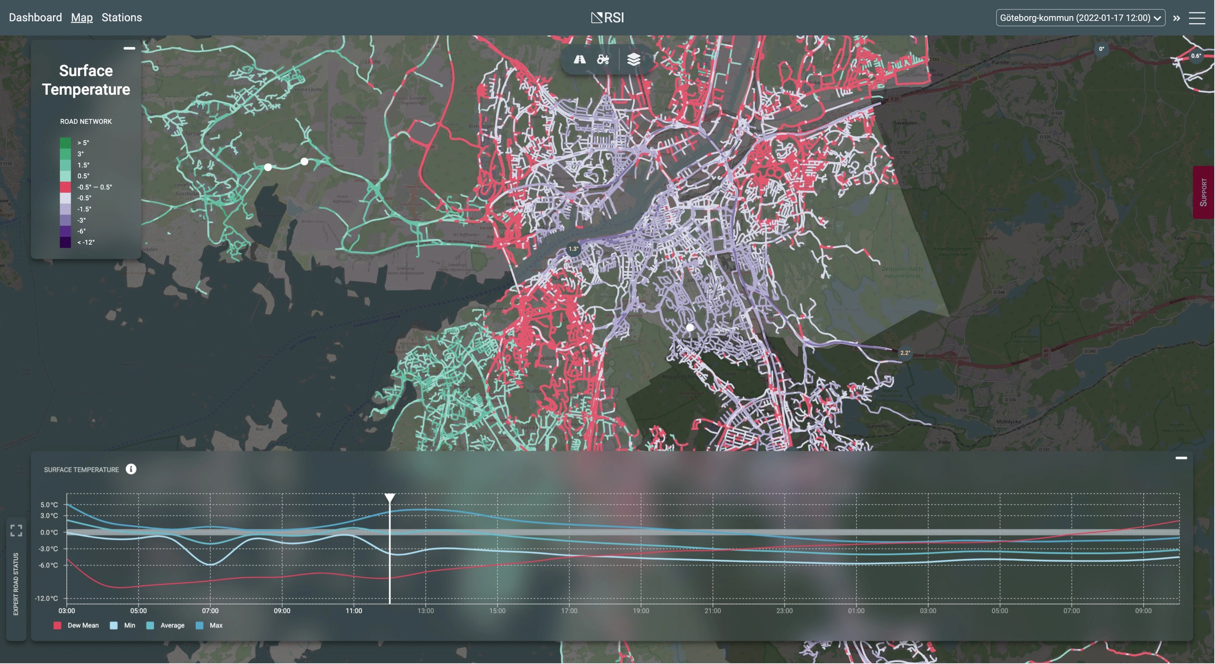Click the fullscreen expand icon
Viewport: 1215px width, 664px height.
coord(16,531)
